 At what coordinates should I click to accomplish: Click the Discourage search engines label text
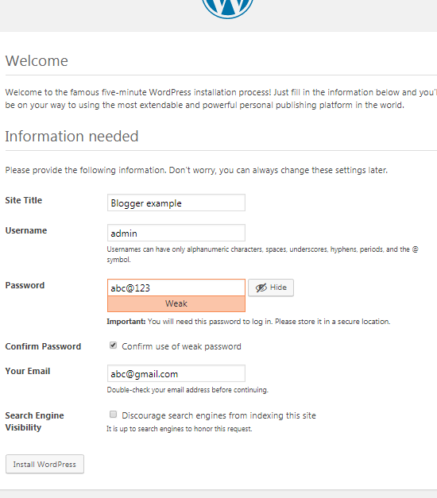[218, 415]
